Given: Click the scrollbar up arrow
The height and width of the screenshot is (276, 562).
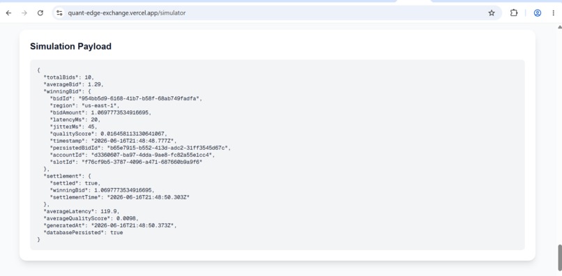Looking at the screenshot, I should 559,27.
